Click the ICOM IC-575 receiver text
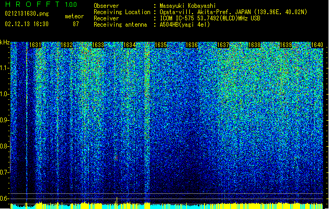 point(210,18)
